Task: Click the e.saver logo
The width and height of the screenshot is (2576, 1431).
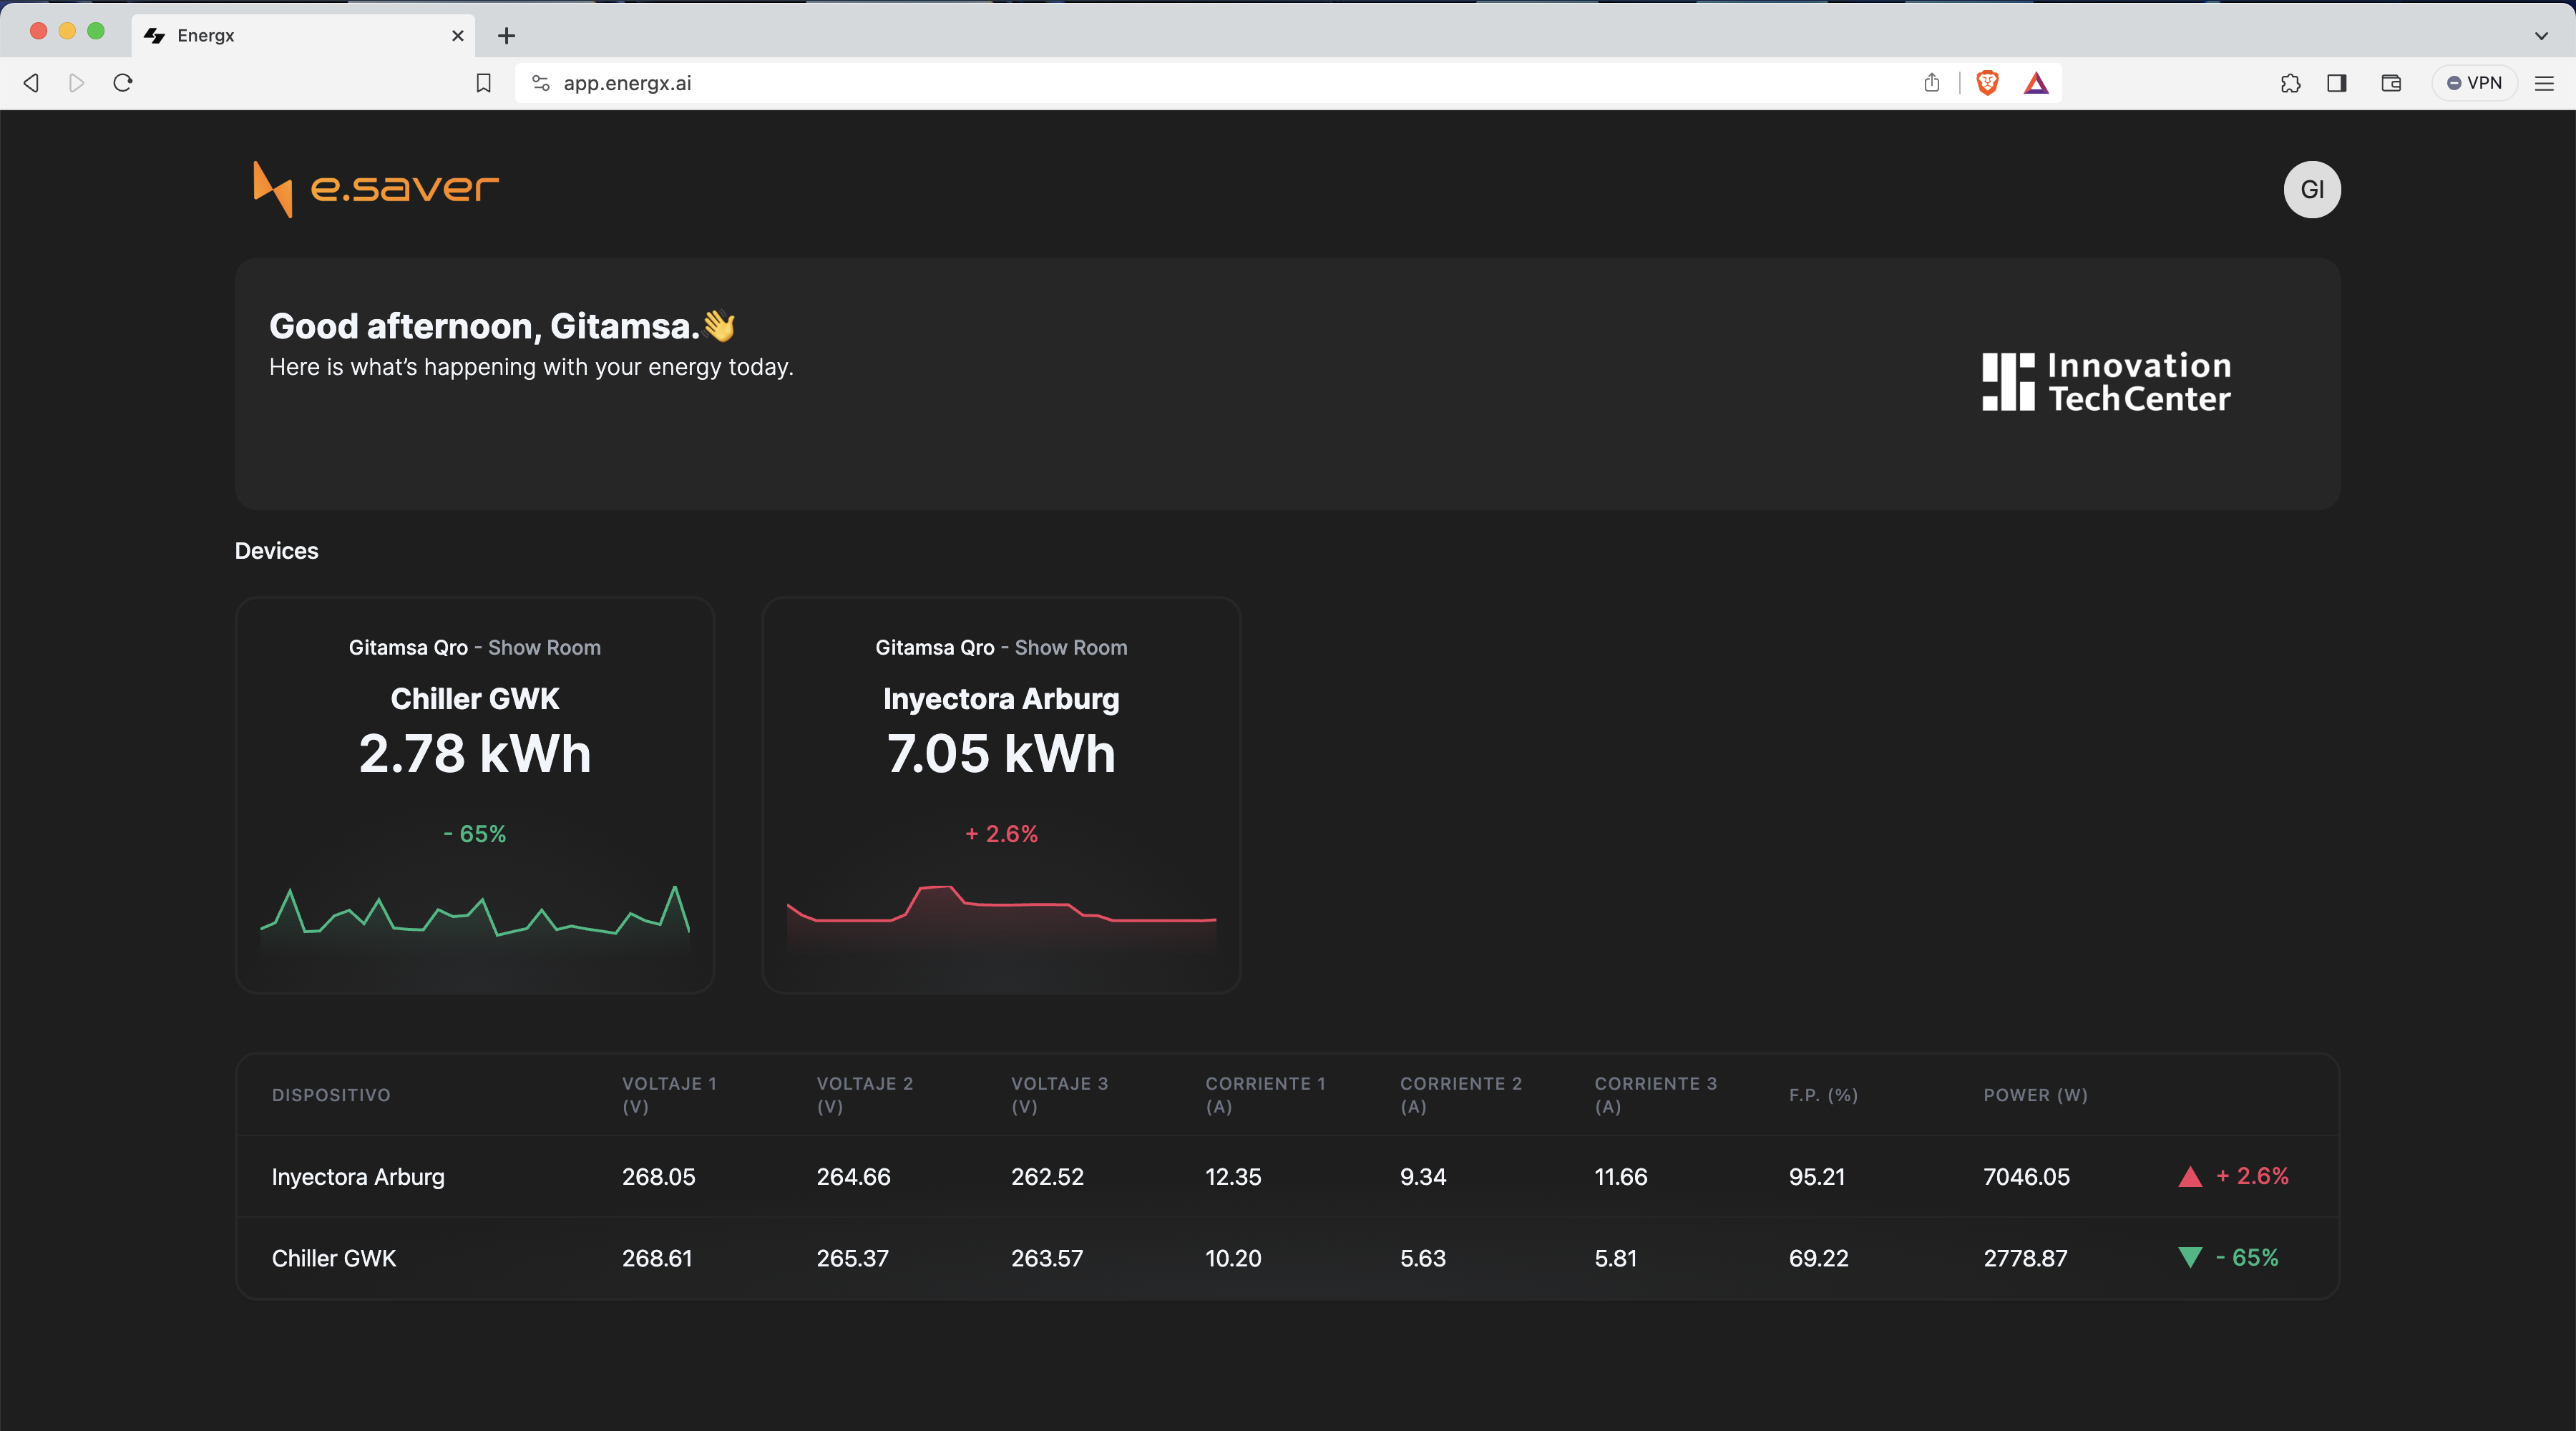Action: click(374, 189)
